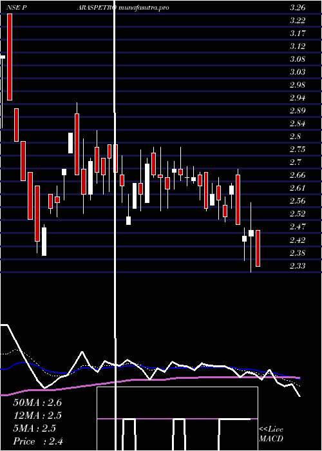Click the last red candlestick near 2.38
The width and height of the screenshot is (322, 451).
(258, 248)
